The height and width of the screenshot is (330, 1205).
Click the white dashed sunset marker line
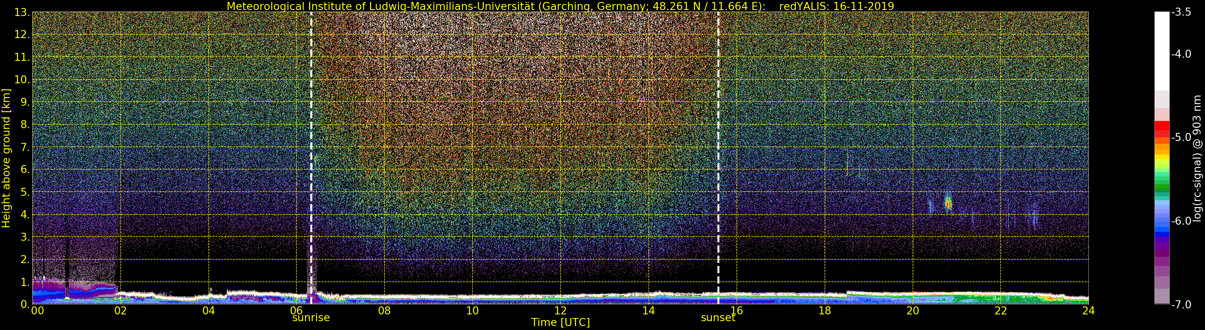click(719, 158)
